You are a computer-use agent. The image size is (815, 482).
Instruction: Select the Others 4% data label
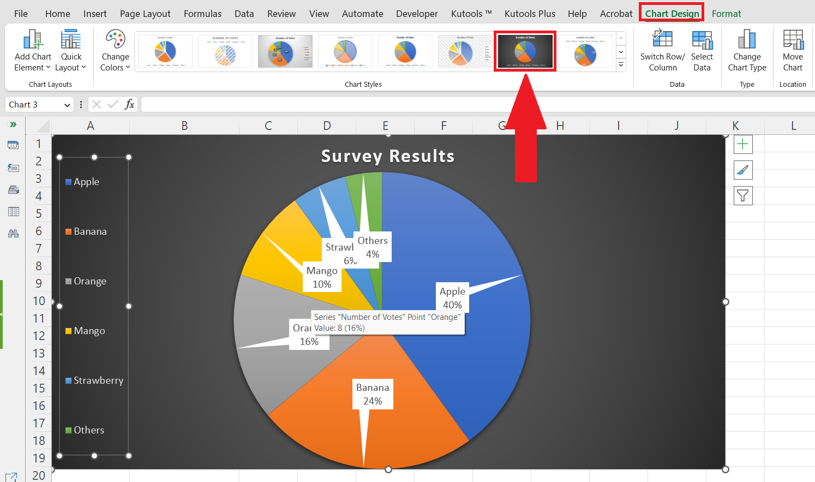(x=373, y=247)
